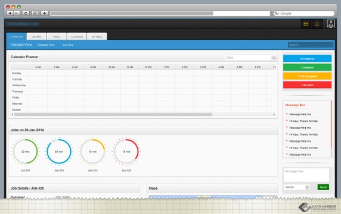This screenshot has height=214, width=341.
Task: Open the notification bell icon
Action: click(317, 24)
